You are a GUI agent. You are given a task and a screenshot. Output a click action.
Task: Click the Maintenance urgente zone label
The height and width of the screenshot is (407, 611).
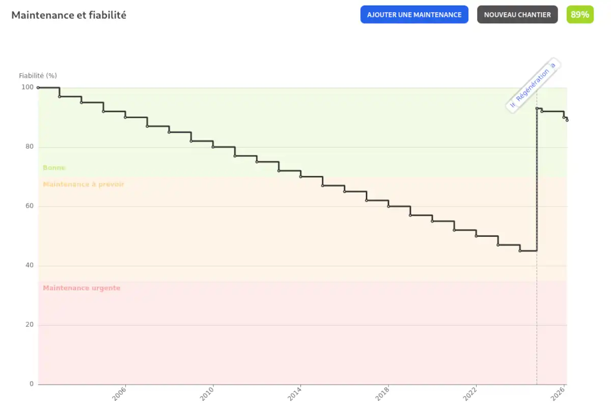81,288
